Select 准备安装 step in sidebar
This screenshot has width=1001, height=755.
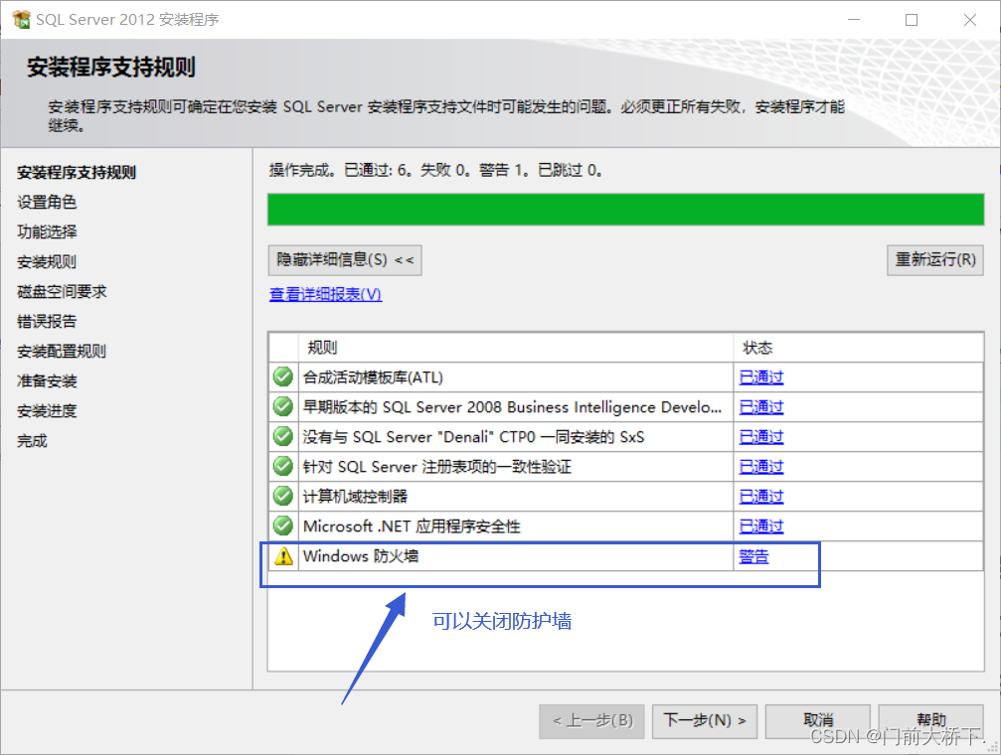pyautogui.click(x=47, y=381)
